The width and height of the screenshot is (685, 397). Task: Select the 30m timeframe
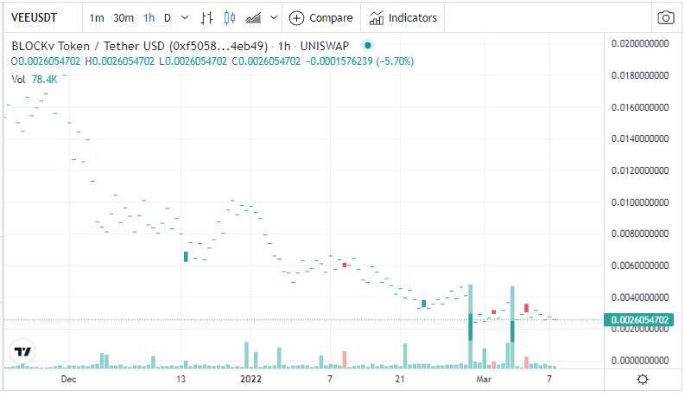(124, 18)
